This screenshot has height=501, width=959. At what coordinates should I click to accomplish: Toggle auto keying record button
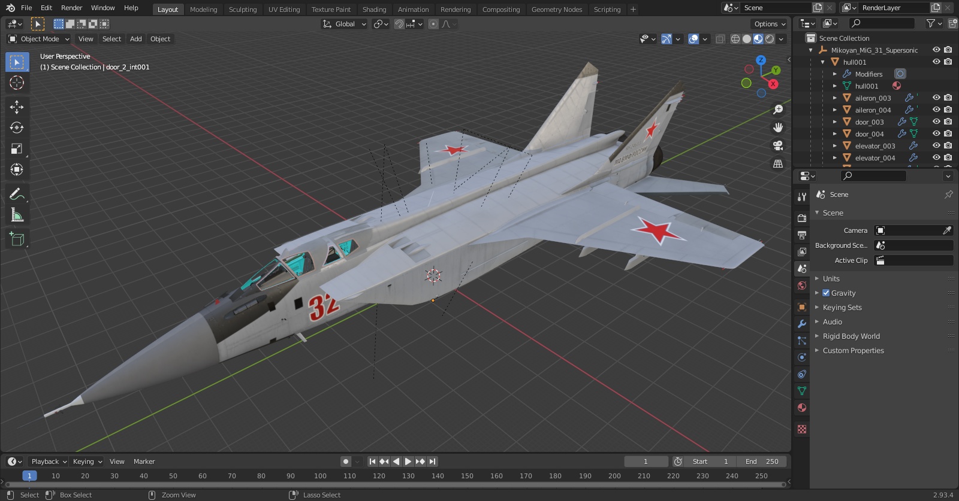click(x=346, y=461)
